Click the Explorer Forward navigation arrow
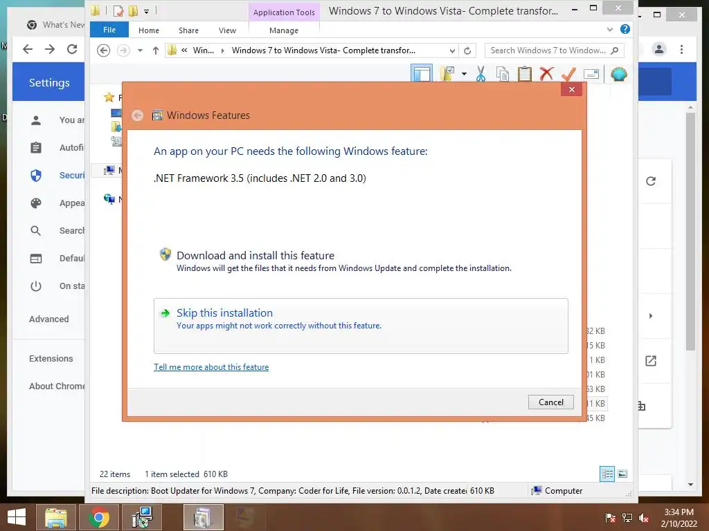 pyautogui.click(x=123, y=50)
